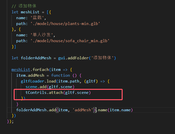Click the variable 'folderAddMesh' in its let declaration
The height and width of the screenshot is (134, 175).
click(36, 58)
